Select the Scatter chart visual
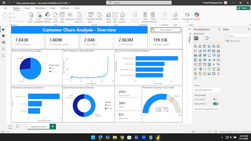 [209, 55]
